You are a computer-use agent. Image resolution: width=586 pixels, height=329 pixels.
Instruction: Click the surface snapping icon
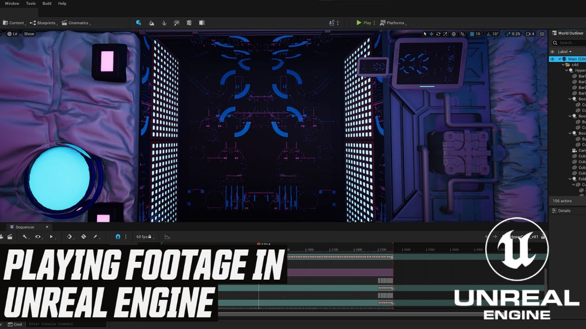(x=462, y=34)
